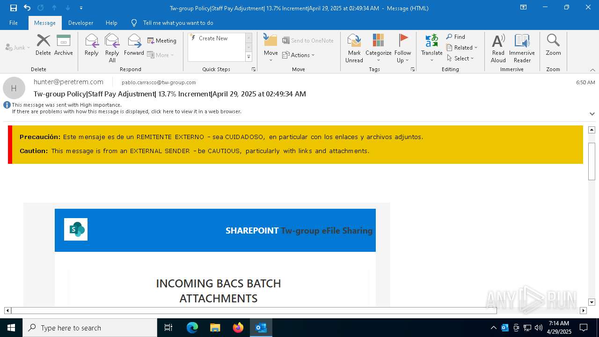Click Find in Editing group

[x=456, y=37]
